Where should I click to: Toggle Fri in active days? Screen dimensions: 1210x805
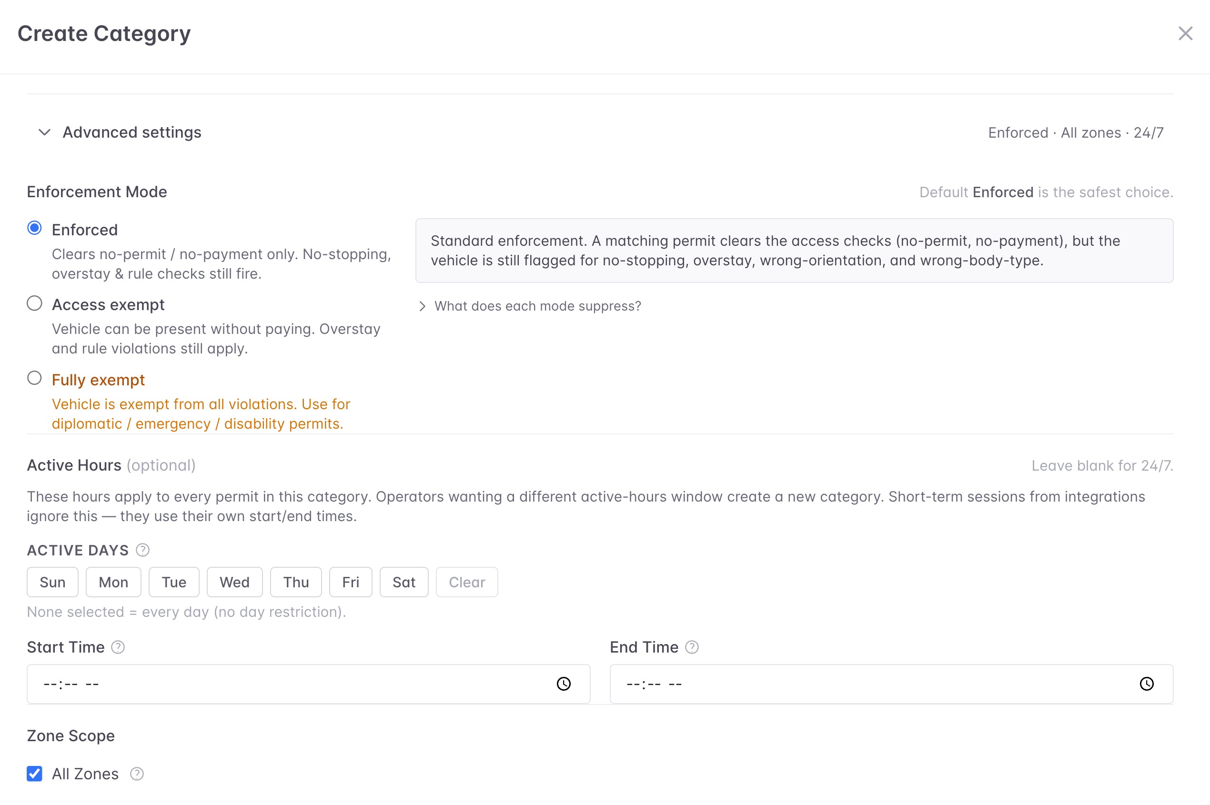(x=351, y=582)
